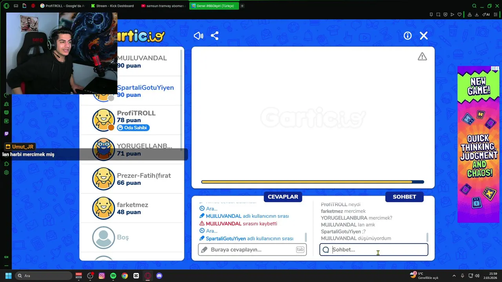Use the answers log scrollbar
This screenshot has height=282, width=502.
tap(306, 238)
